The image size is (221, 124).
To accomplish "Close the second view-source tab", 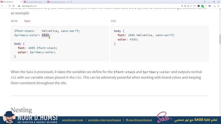I will point(45,2).
